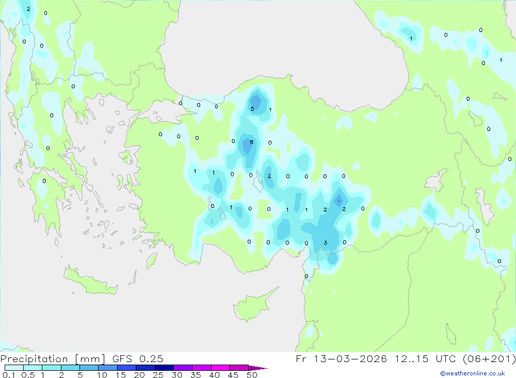Pick the legend swatch between 10 and 15
Viewport: 516px width, 378px height.
[x=108, y=368]
